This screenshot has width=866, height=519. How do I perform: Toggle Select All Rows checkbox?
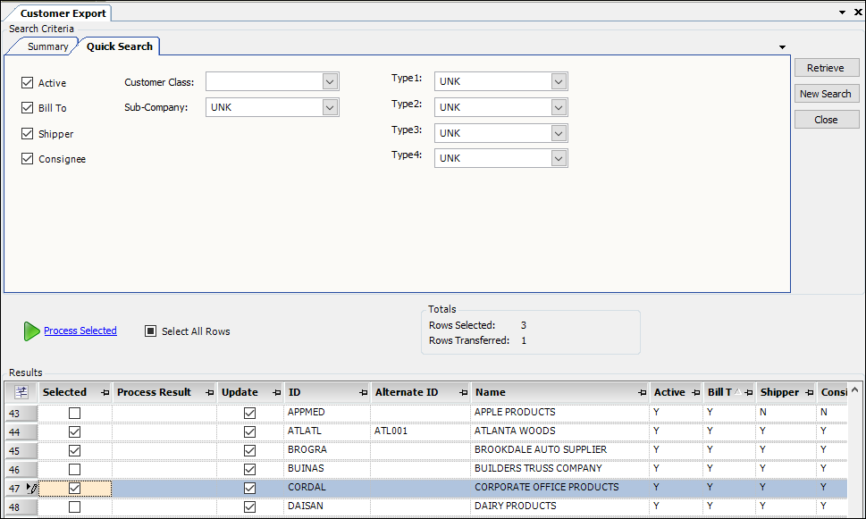151,331
